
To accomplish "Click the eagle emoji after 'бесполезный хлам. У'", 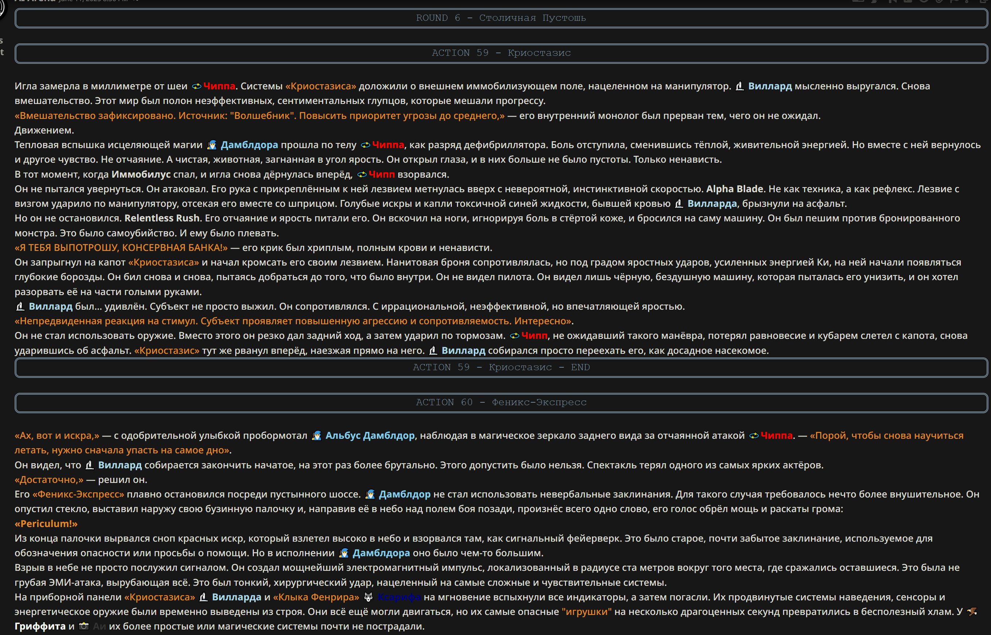I will tap(972, 612).
